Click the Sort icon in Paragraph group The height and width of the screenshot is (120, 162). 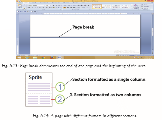click(x=85, y=6)
